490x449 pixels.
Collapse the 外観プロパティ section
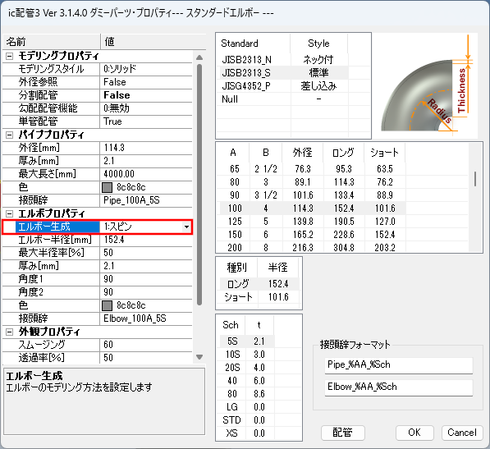(x=10, y=332)
